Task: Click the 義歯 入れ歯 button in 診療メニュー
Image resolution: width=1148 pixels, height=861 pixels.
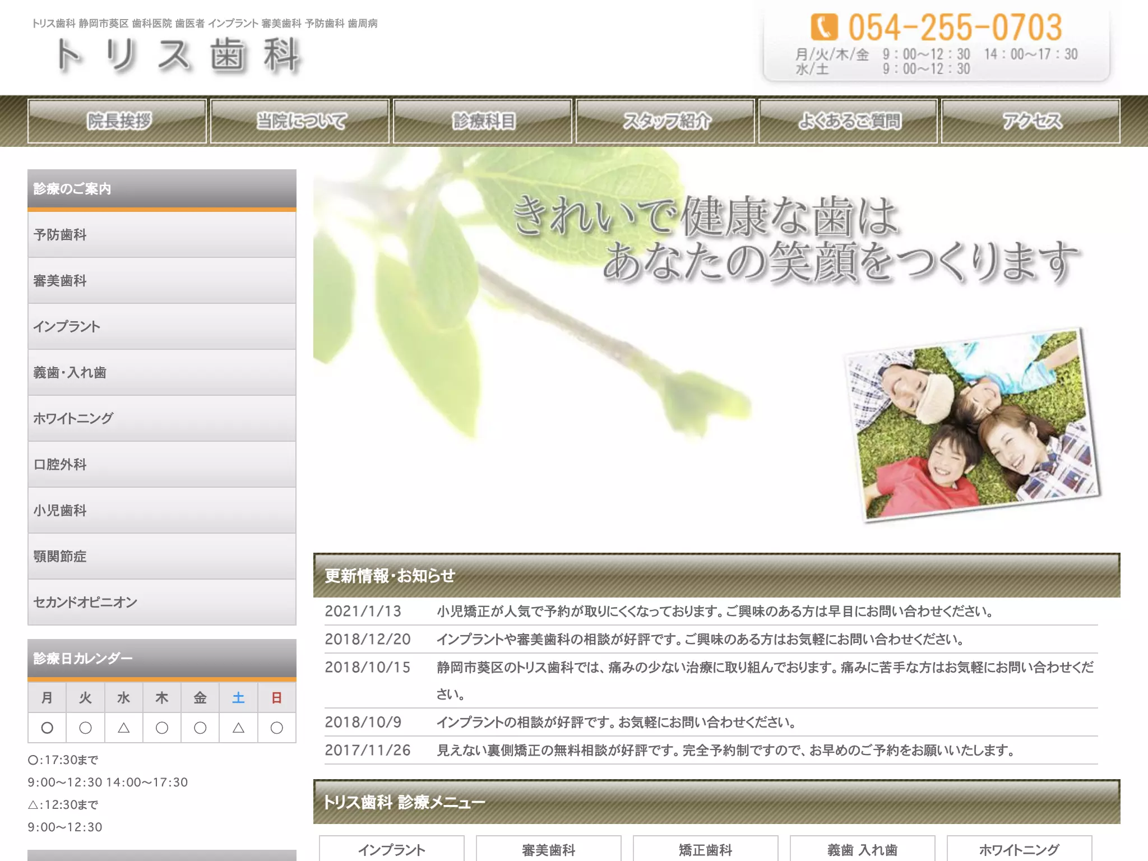Action: pyautogui.click(x=863, y=849)
